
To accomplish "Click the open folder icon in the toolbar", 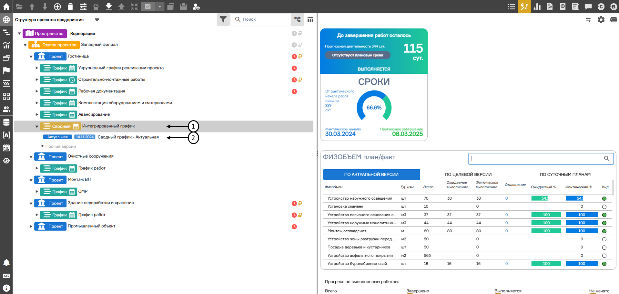I will click(x=19, y=6).
